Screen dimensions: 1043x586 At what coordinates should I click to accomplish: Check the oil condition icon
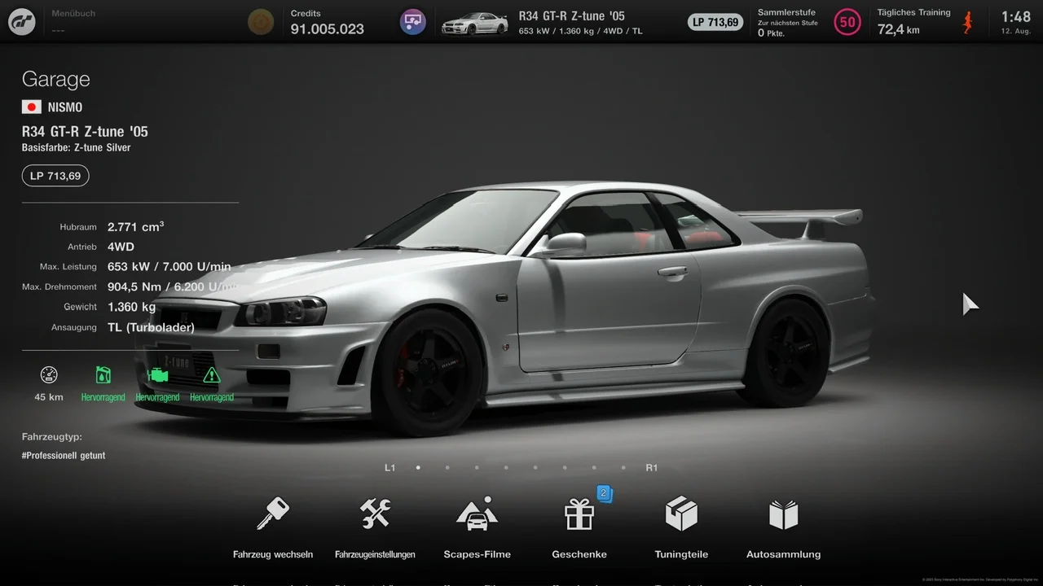click(103, 375)
